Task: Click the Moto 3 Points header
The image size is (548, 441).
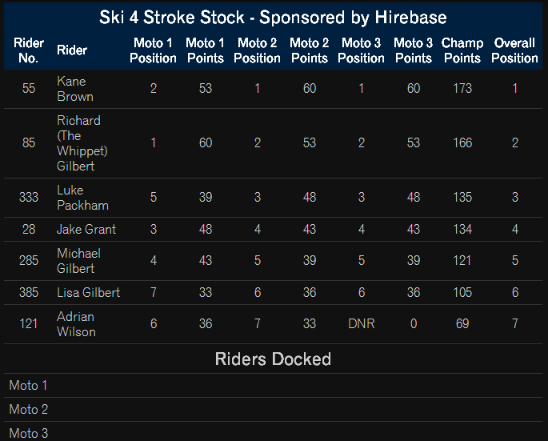Action: pyautogui.click(x=413, y=50)
